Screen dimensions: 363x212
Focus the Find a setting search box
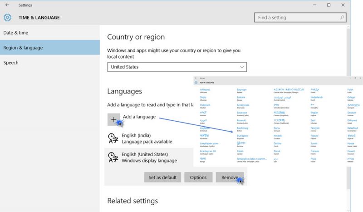300,17
